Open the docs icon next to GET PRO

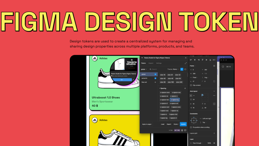click(182, 130)
